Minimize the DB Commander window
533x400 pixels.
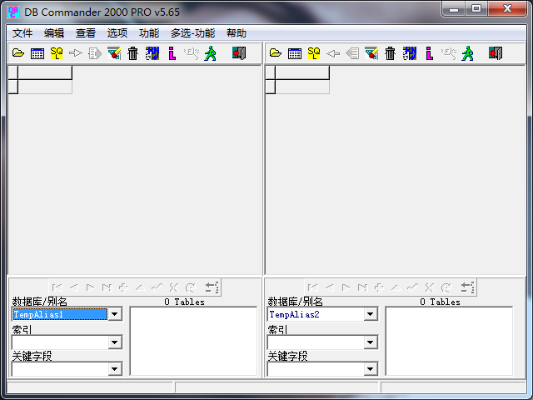coord(454,9)
